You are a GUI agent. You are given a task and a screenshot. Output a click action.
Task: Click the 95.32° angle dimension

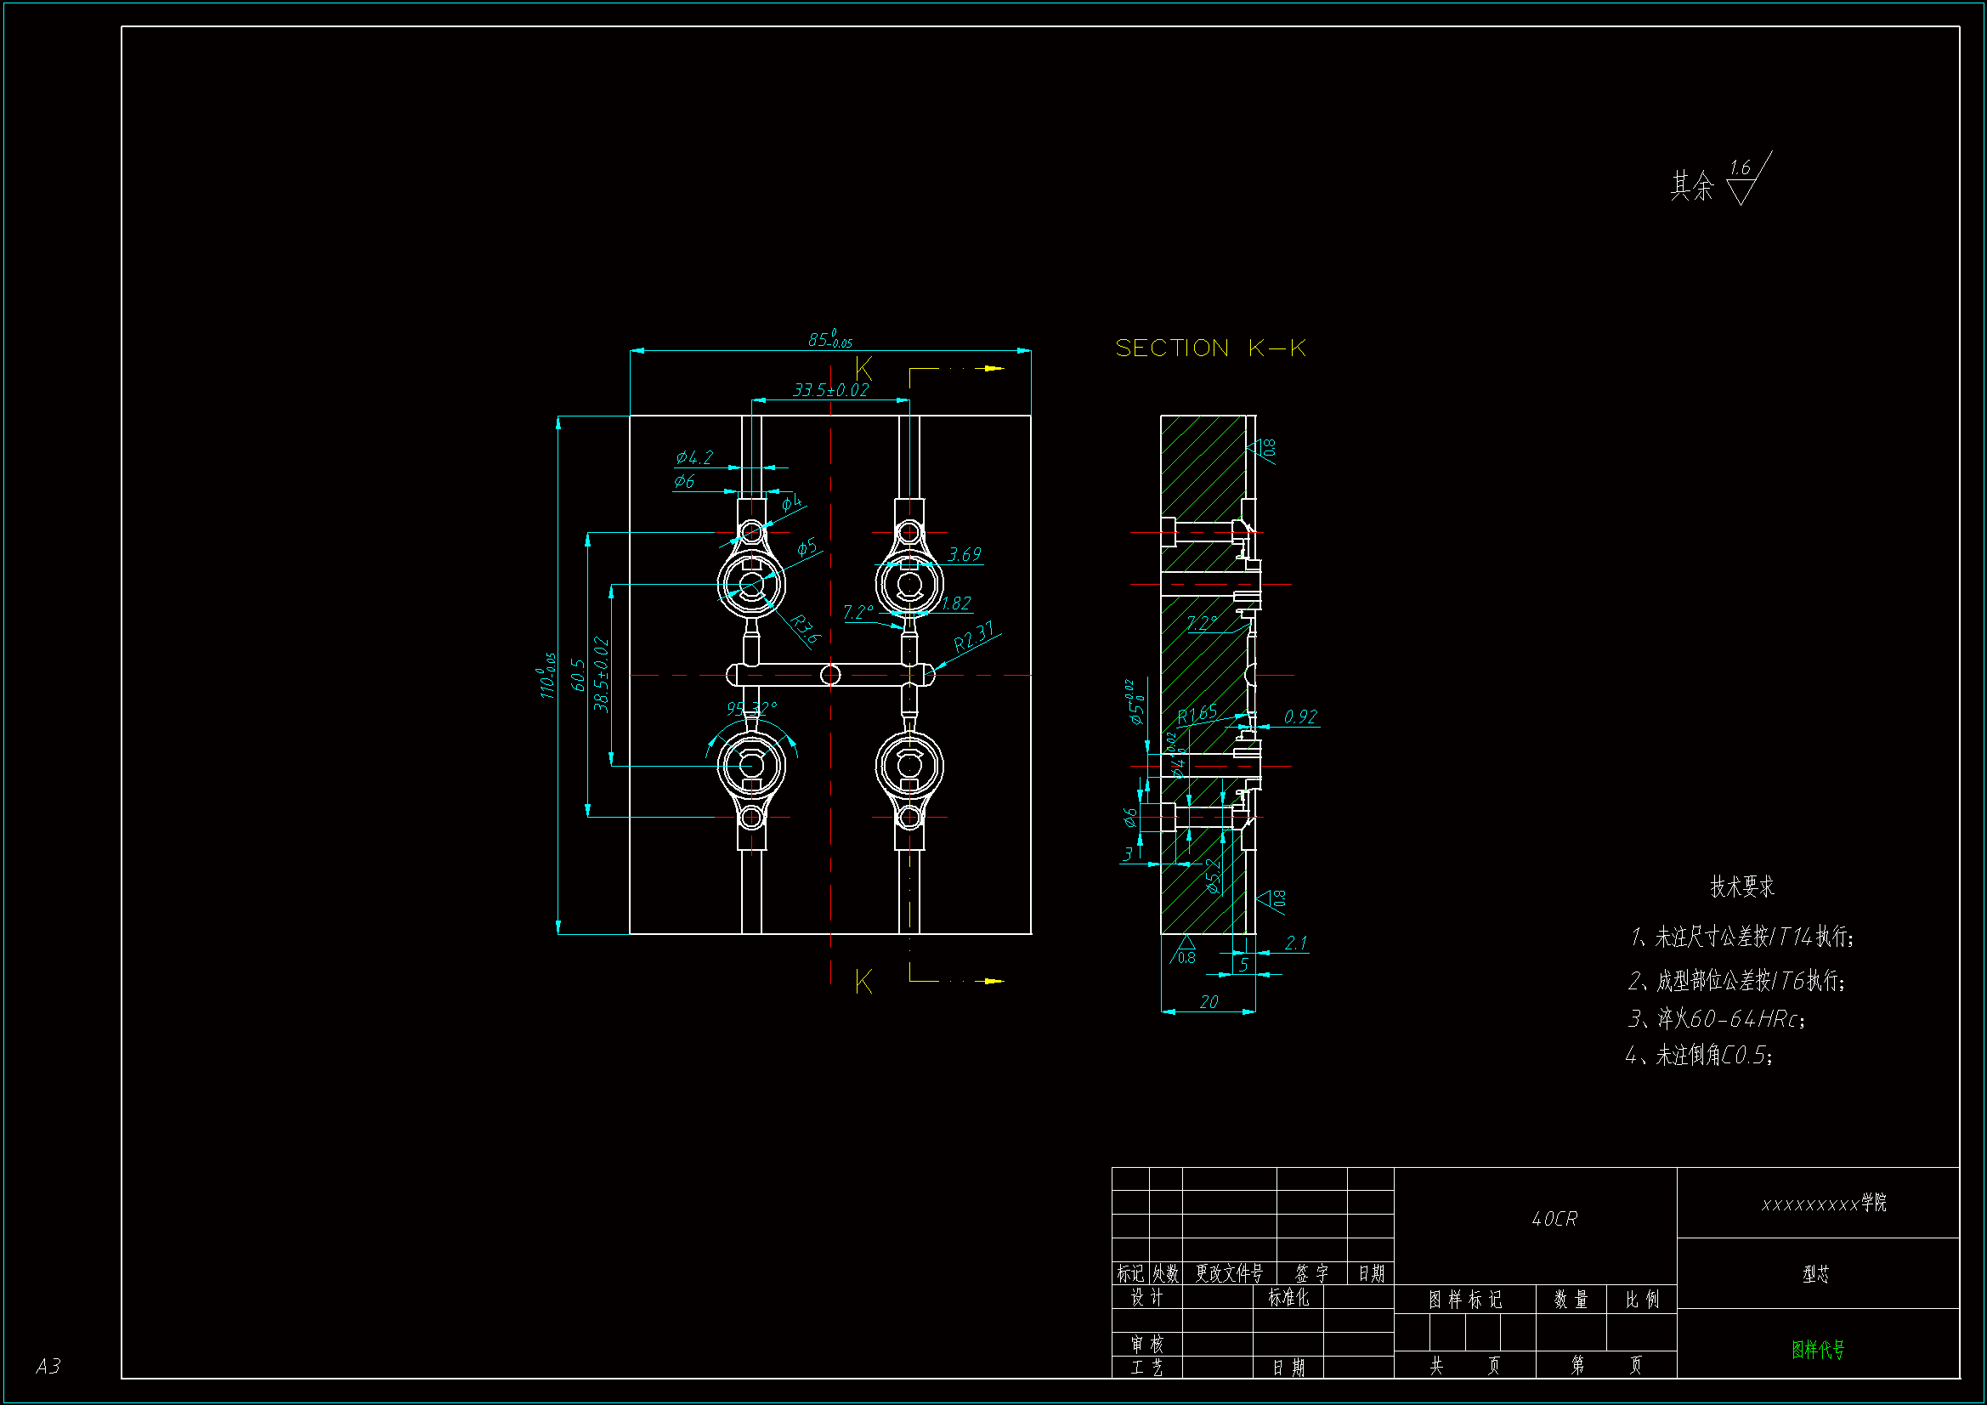pos(751,709)
